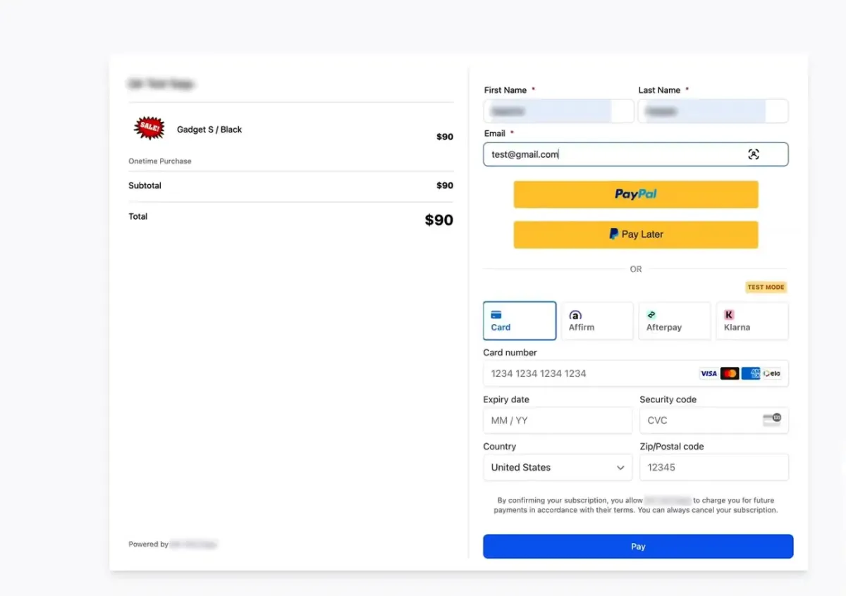Pay with the yellow PayPal button
This screenshot has width=846, height=596.
pos(636,194)
